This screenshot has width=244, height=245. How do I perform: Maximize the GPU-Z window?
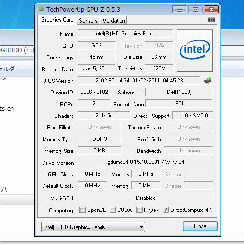tap(195, 10)
